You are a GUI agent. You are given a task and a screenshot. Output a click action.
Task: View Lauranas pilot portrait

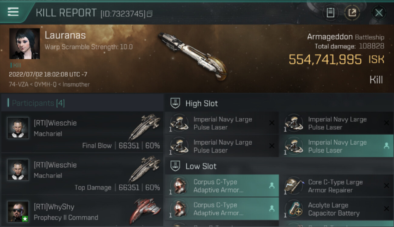click(x=25, y=44)
